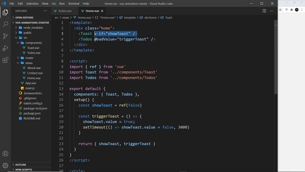This screenshot has height=172, width=305.
Task: Open Home.vue in the file tree
Action: click(34, 78)
